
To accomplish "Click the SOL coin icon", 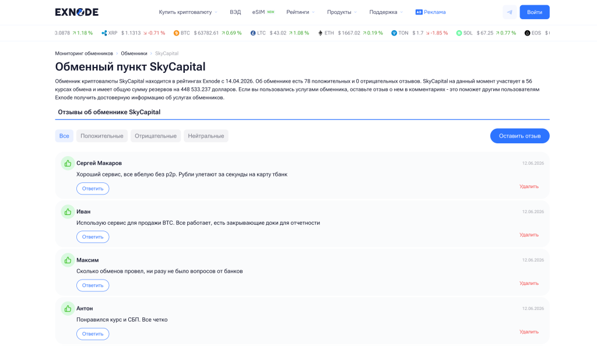I will coord(459,33).
